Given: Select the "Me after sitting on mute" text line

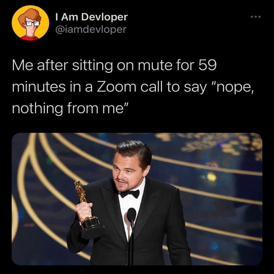Looking at the screenshot, I should click(114, 65).
